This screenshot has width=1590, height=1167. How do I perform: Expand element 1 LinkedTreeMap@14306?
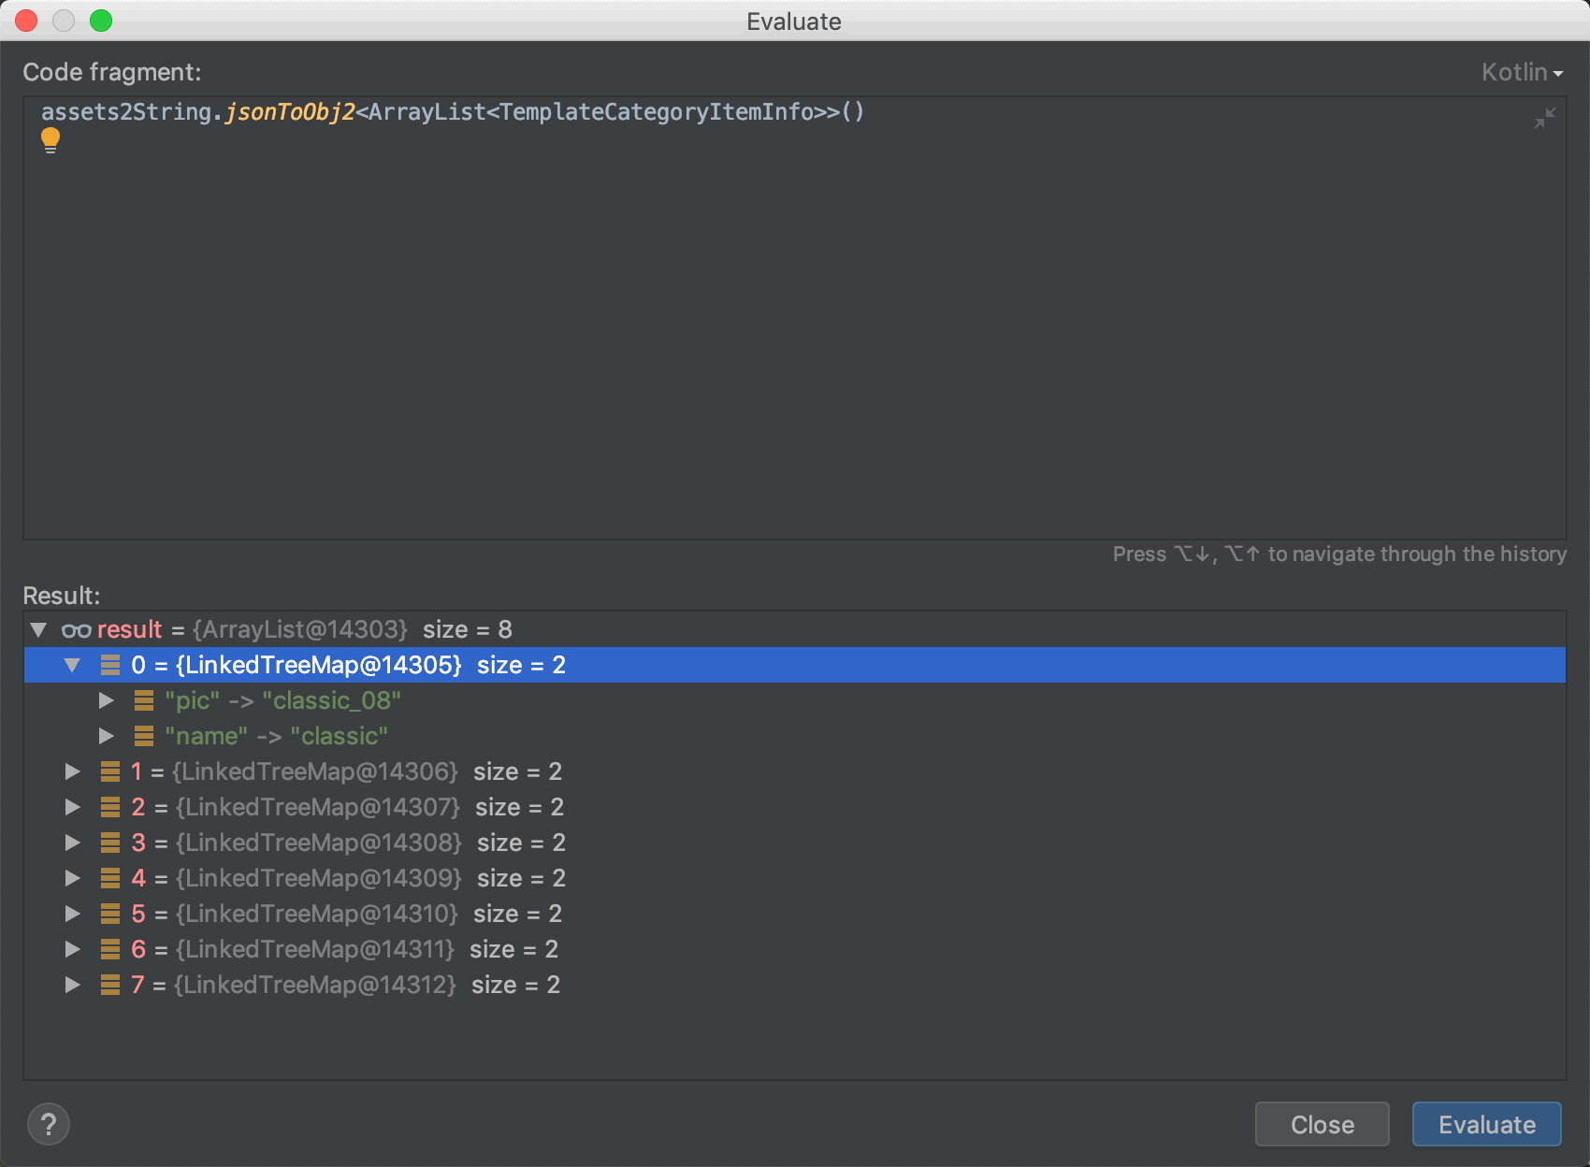[x=72, y=771]
